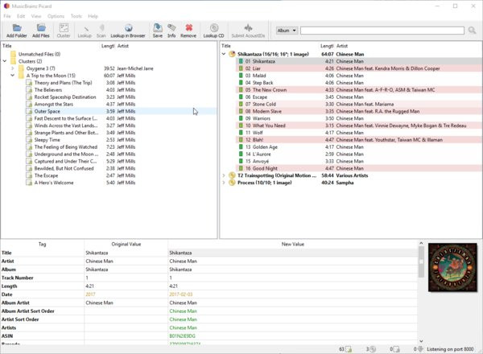Click the Album Artist Sort Order tag
Screen dimensions: 483x354
(27, 311)
